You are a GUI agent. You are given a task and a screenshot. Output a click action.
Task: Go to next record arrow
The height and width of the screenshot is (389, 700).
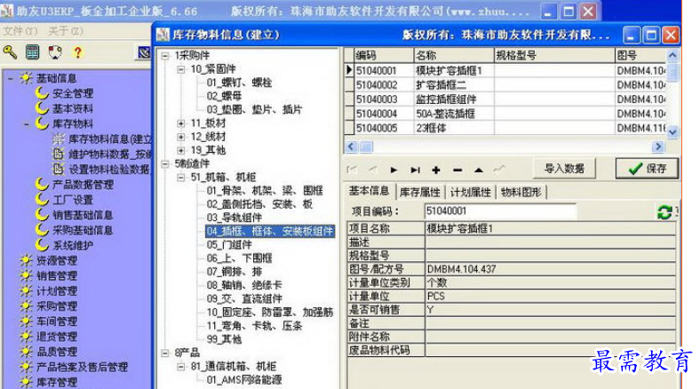(394, 170)
